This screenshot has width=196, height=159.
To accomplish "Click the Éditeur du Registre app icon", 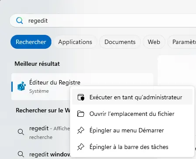I will pyautogui.click(x=21, y=86).
